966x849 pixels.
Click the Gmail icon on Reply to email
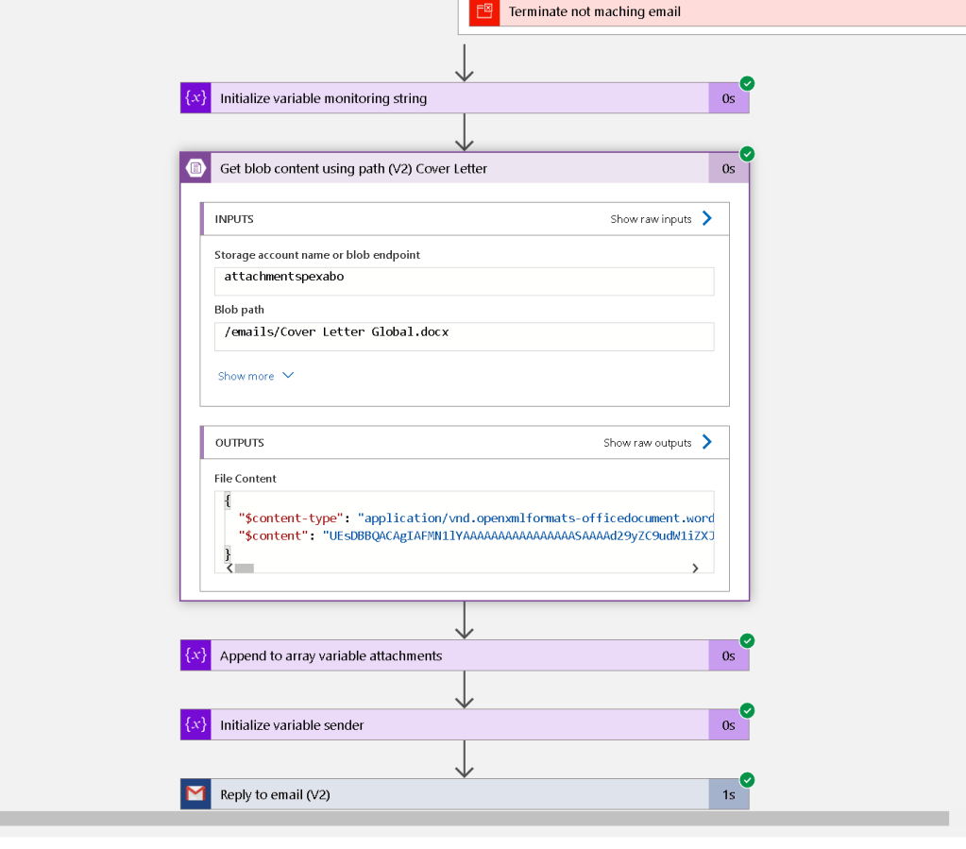[x=195, y=794]
